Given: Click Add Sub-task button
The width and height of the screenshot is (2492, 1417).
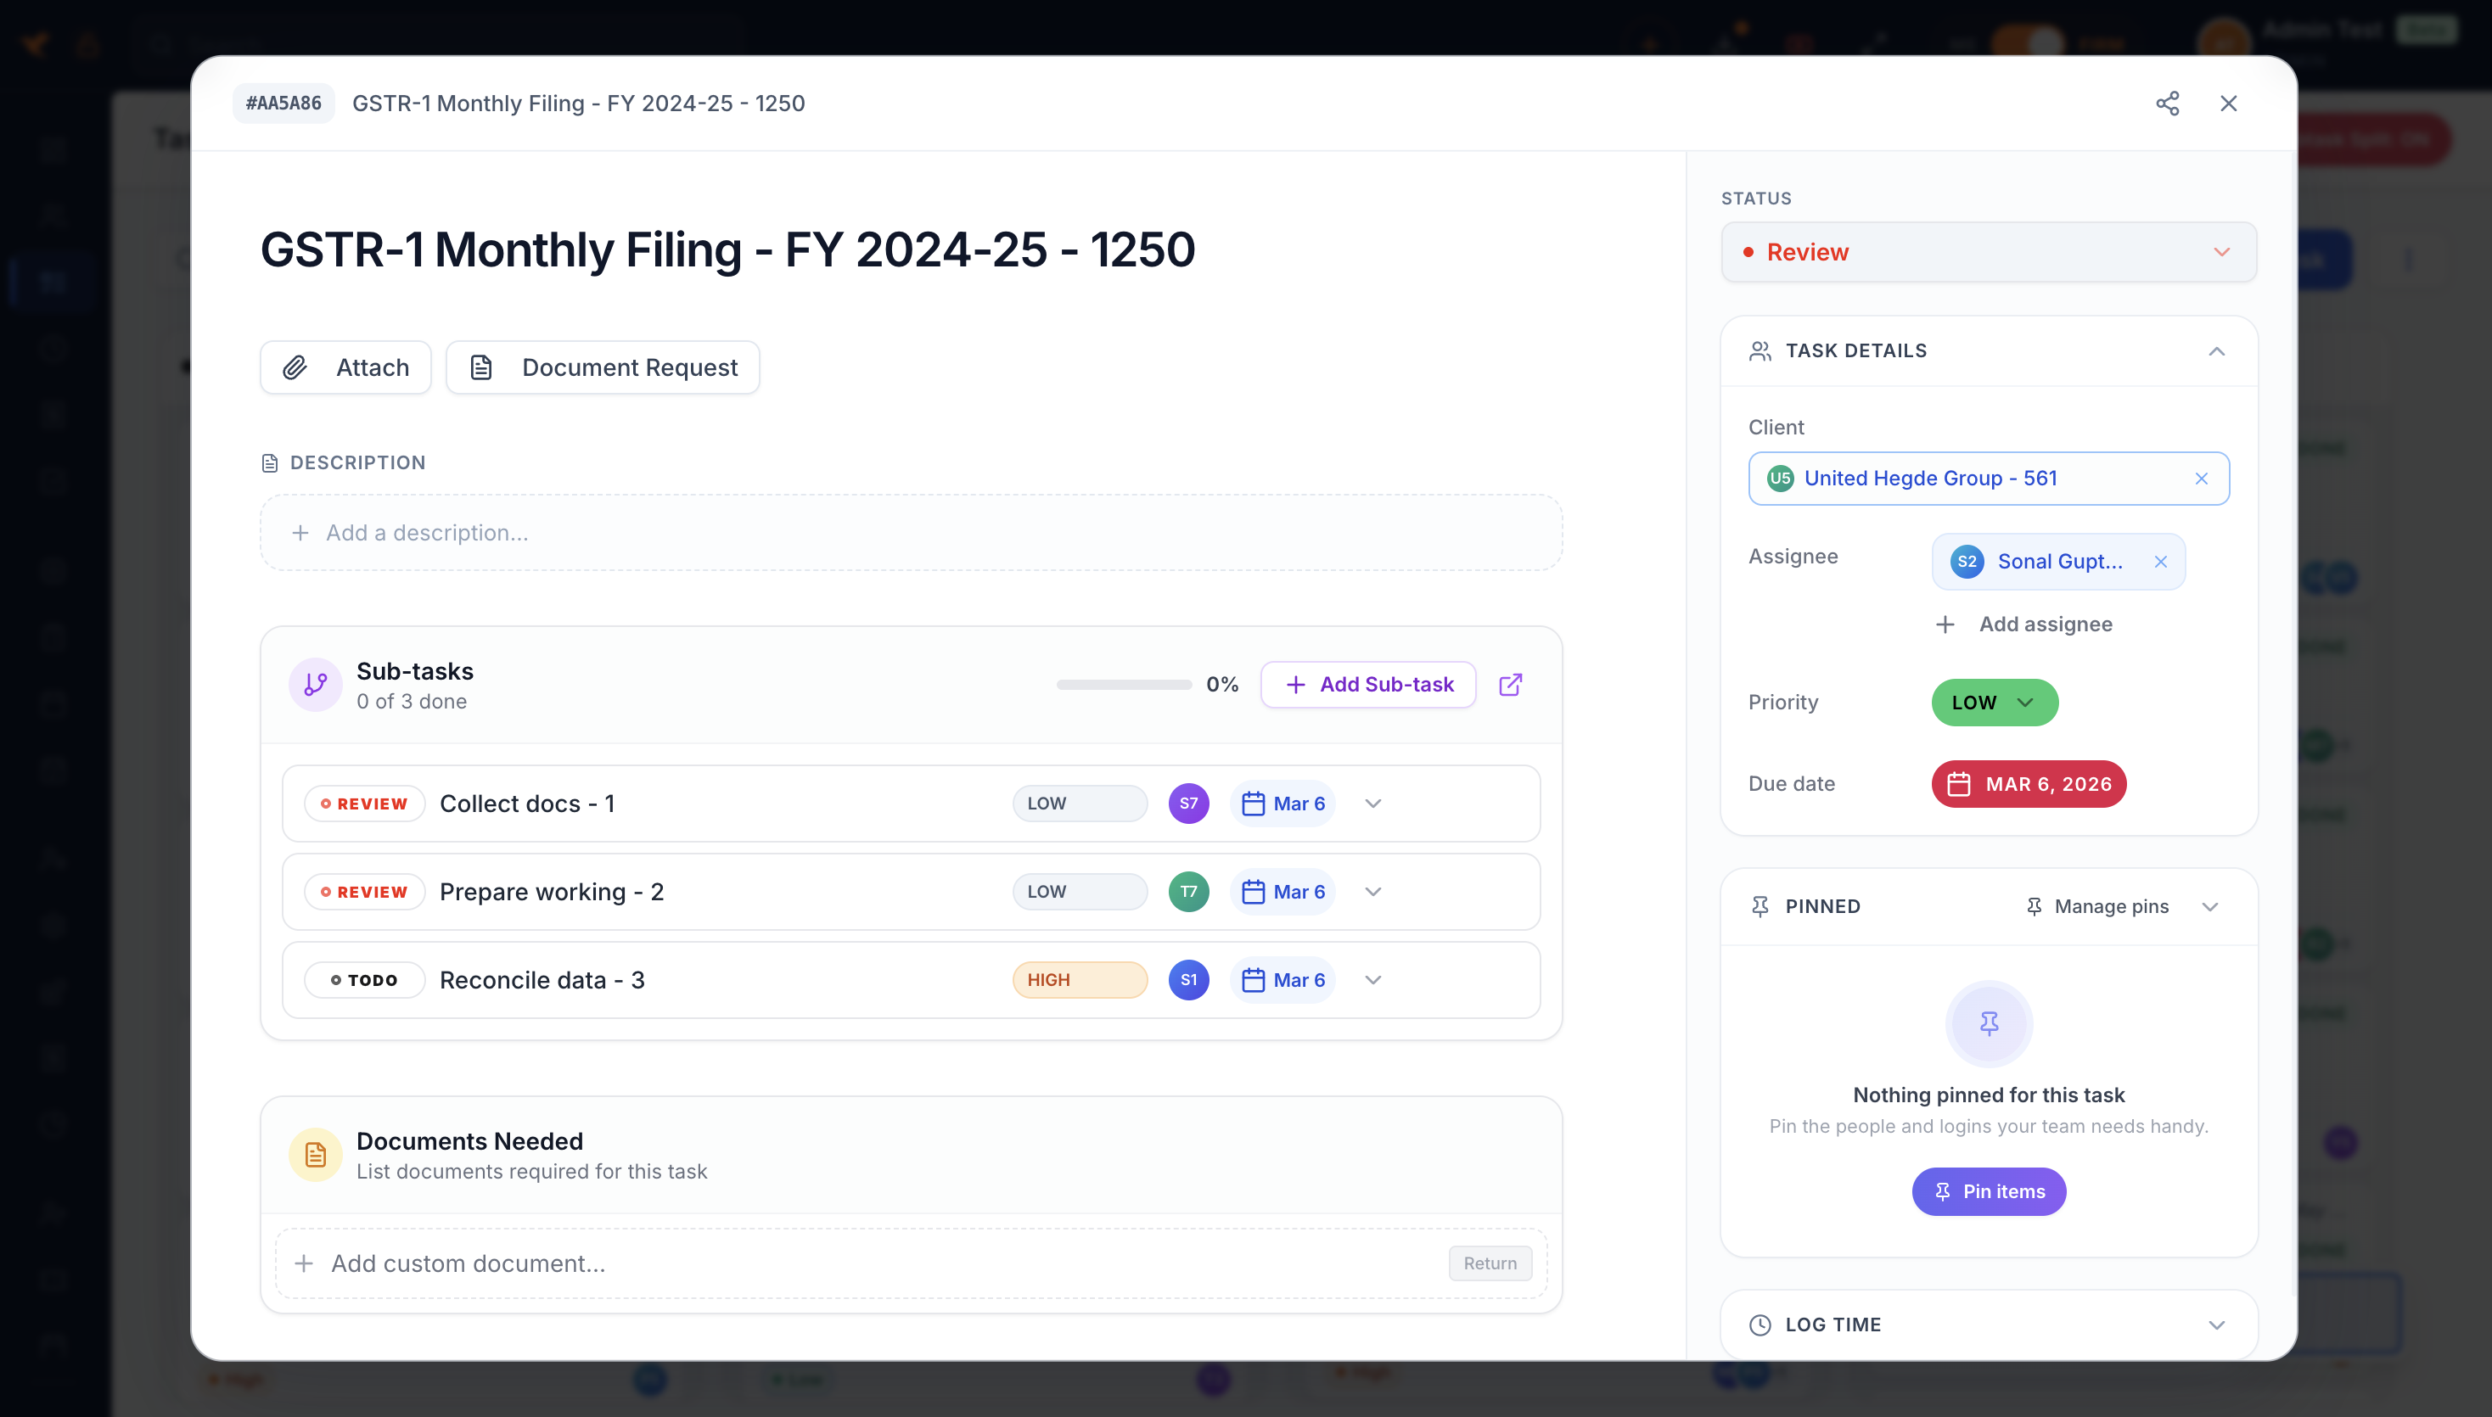Looking at the screenshot, I should (1367, 684).
